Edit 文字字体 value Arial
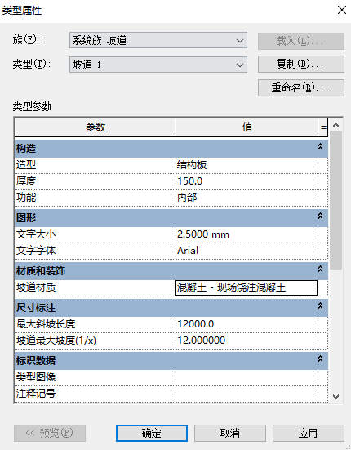Image resolution: width=351 pixels, height=450 pixels. [247, 251]
